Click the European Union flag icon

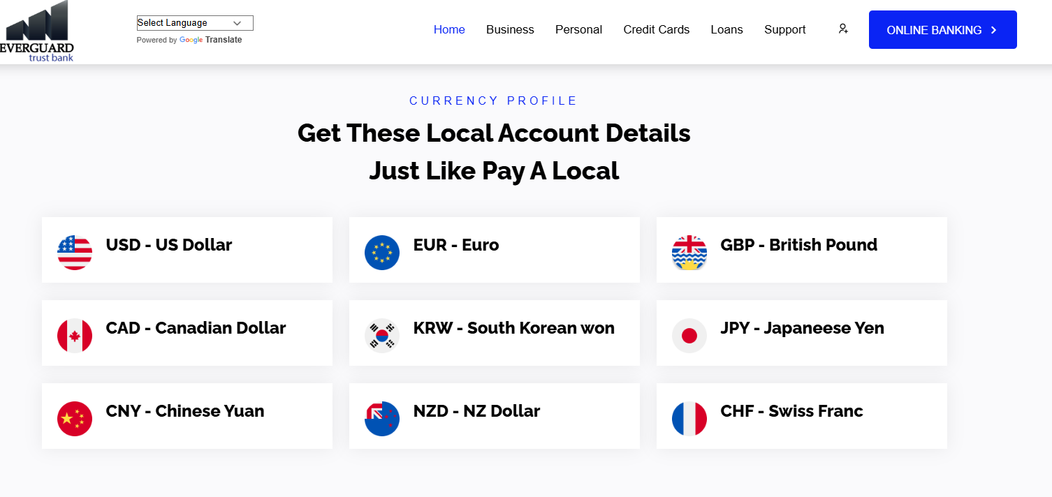pos(382,252)
